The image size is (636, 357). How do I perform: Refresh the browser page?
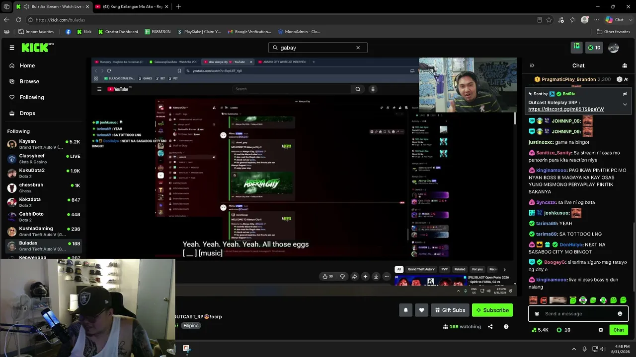tap(18, 20)
